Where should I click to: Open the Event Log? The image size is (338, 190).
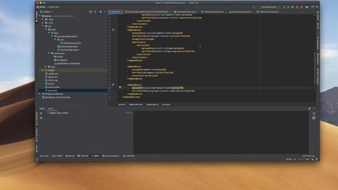click(308, 156)
